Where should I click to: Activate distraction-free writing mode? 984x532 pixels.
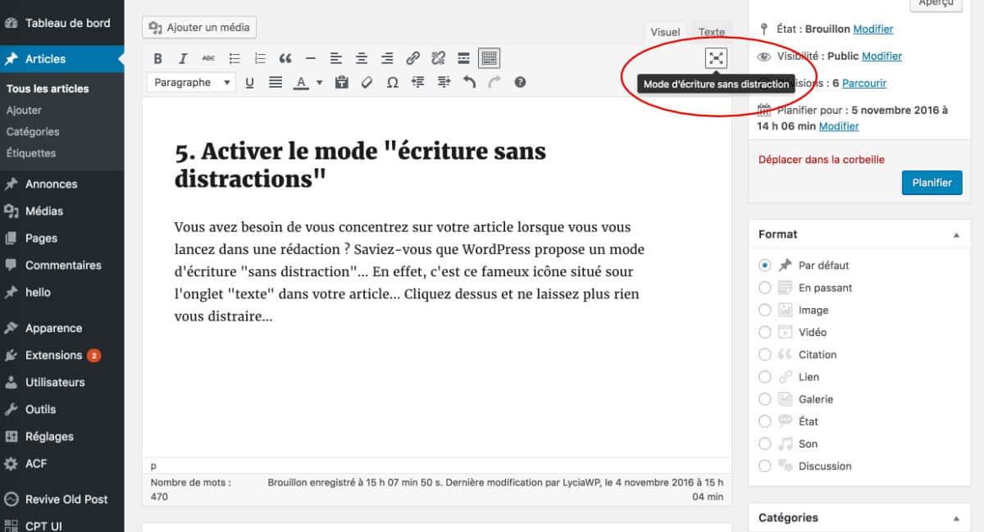716,58
